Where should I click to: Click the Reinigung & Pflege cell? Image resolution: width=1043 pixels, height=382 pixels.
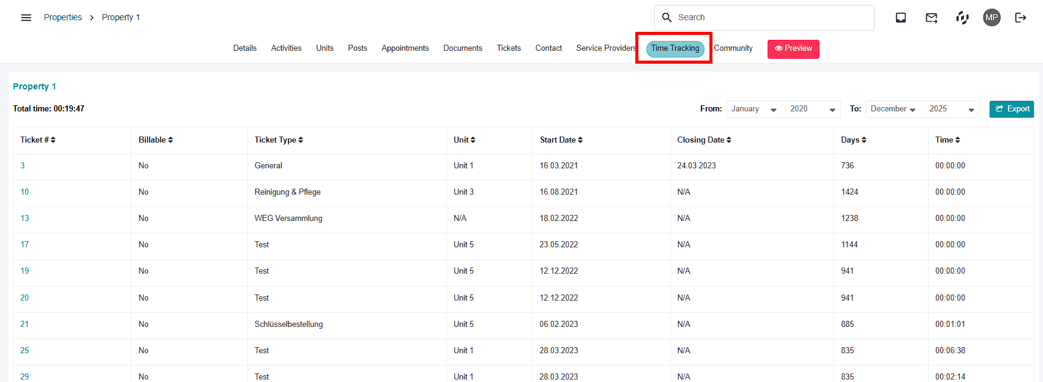(288, 192)
